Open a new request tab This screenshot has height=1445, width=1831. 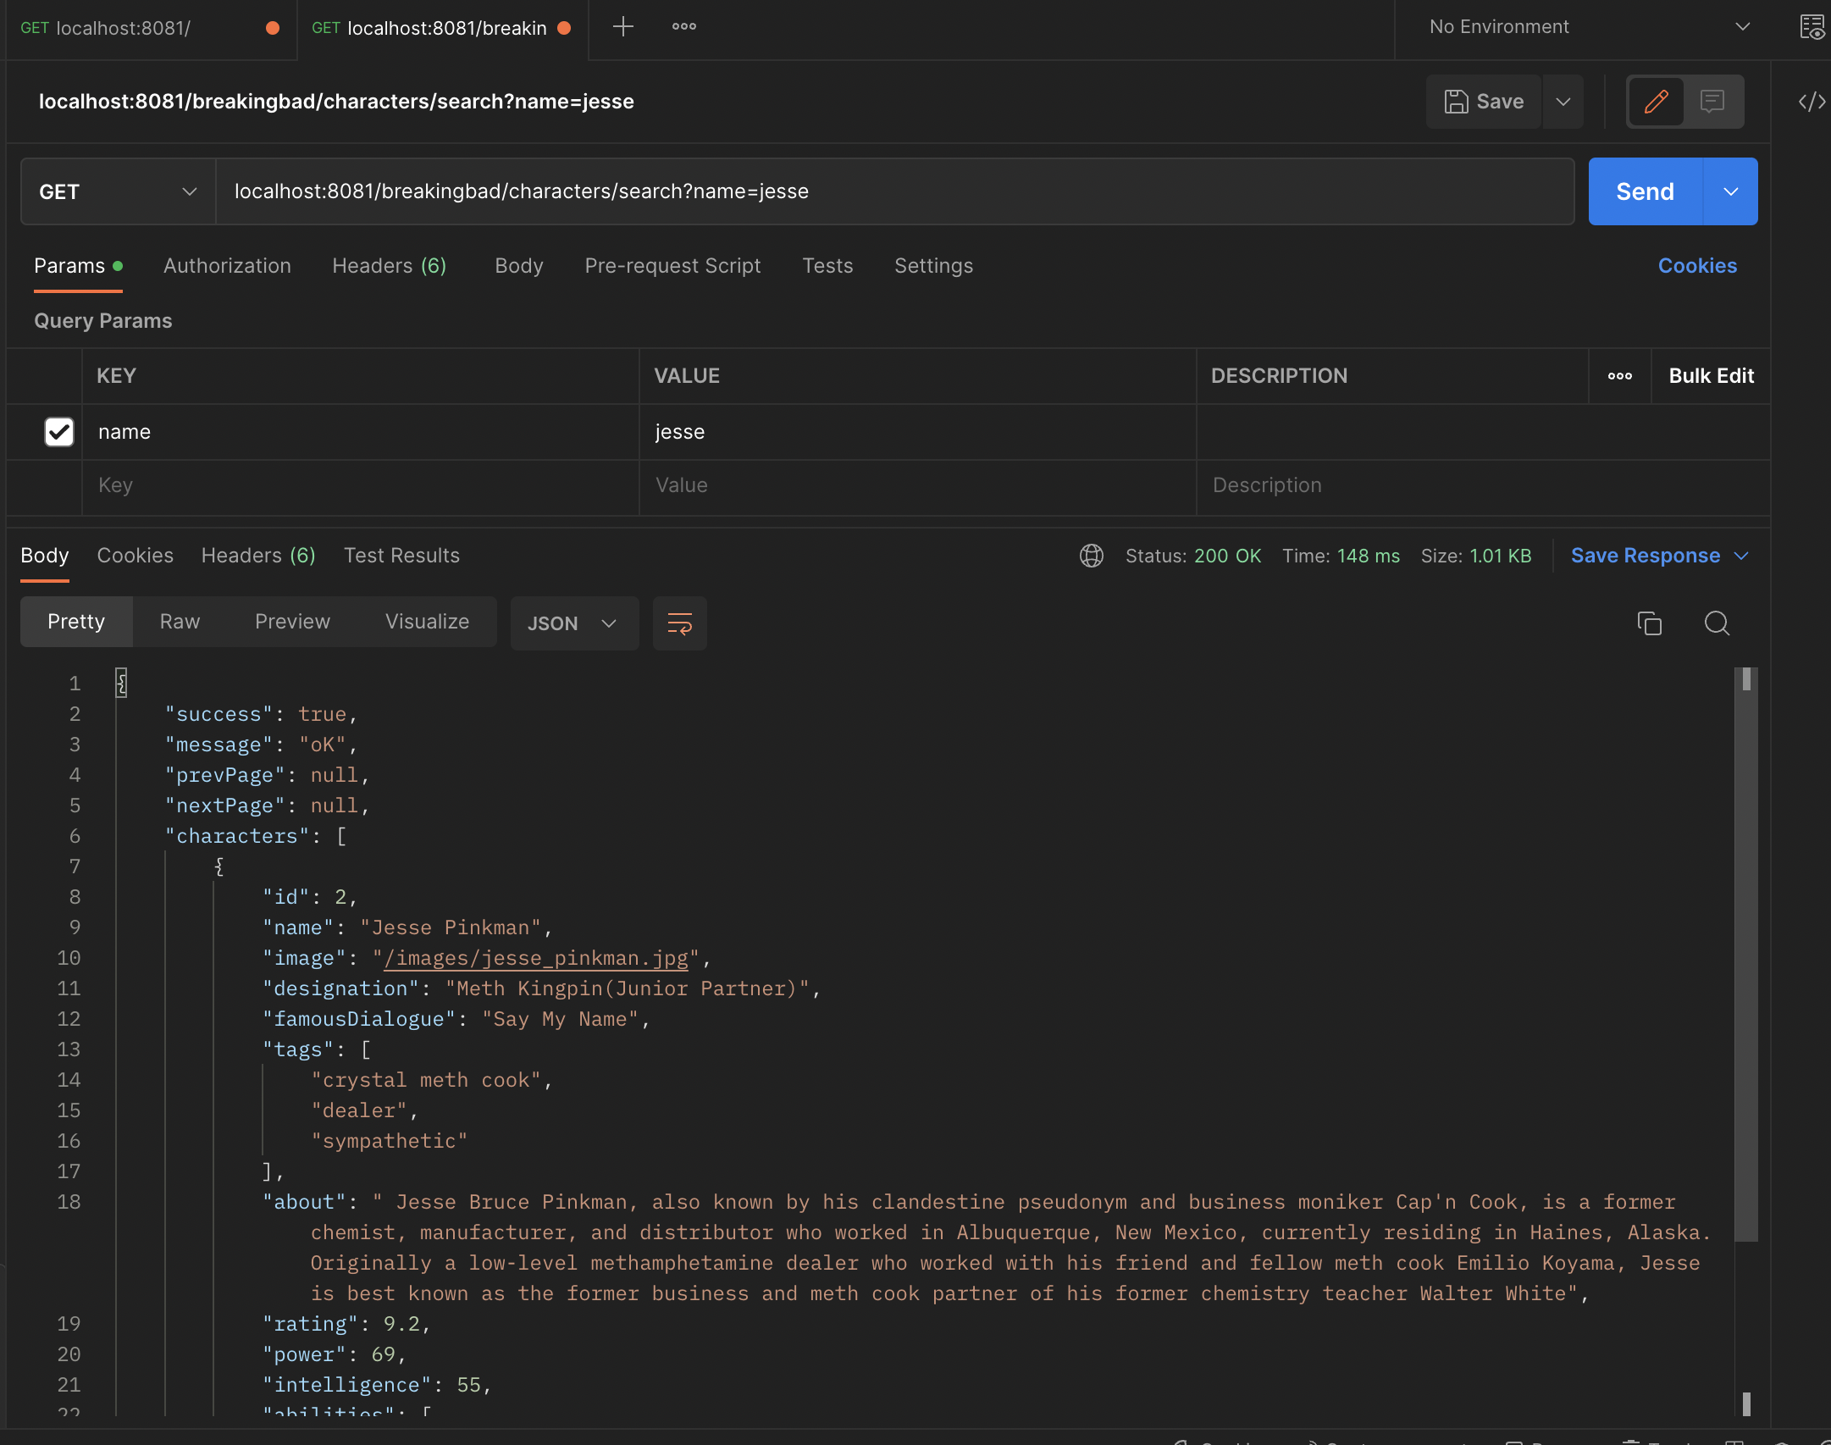click(x=622, y=26)
